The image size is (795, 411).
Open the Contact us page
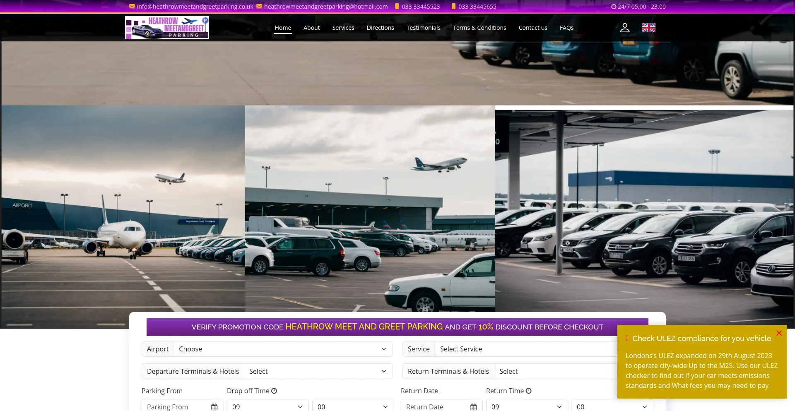pyautogui.click(x=532, y=28)
